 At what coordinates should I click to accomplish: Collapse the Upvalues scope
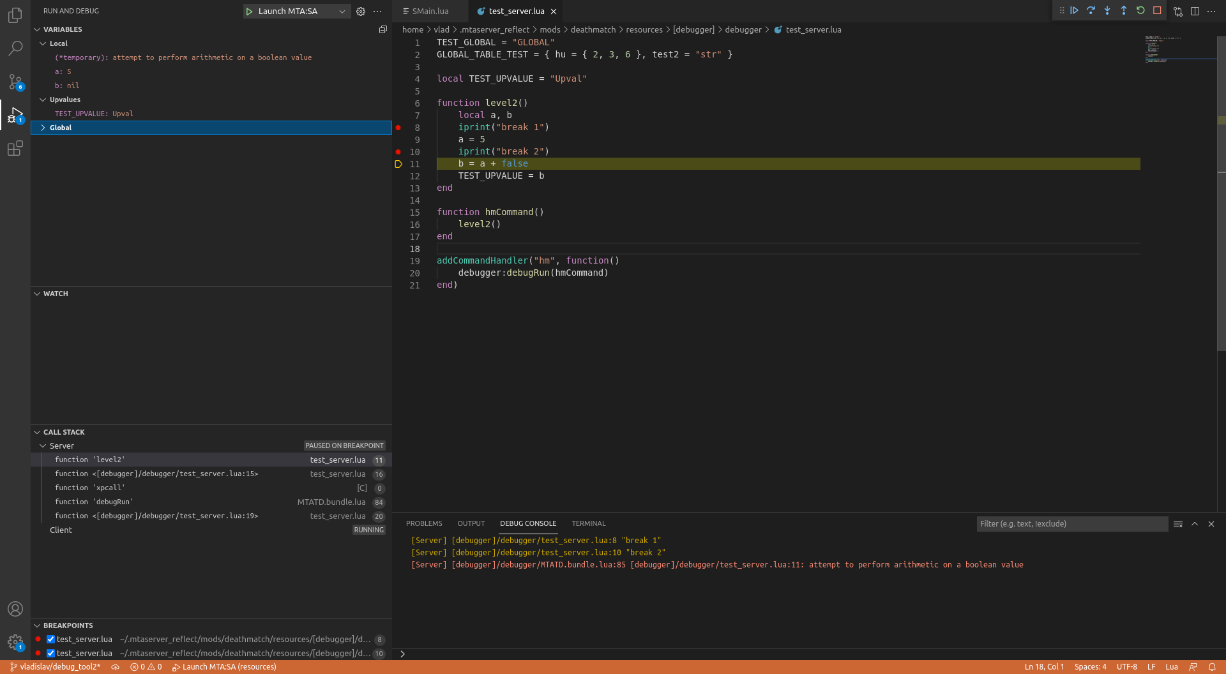coord(43,100)
